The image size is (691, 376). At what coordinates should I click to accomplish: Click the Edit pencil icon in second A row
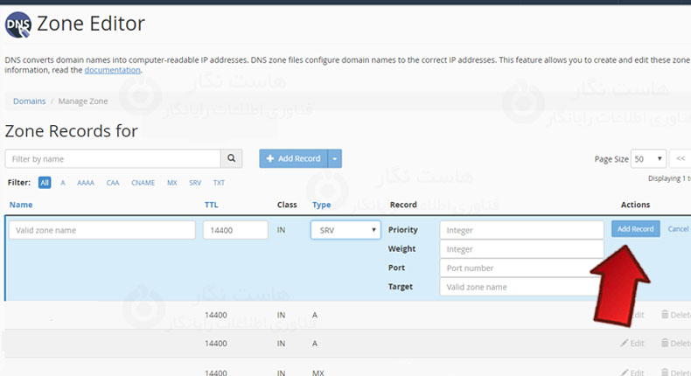click(x=624, y=344)
